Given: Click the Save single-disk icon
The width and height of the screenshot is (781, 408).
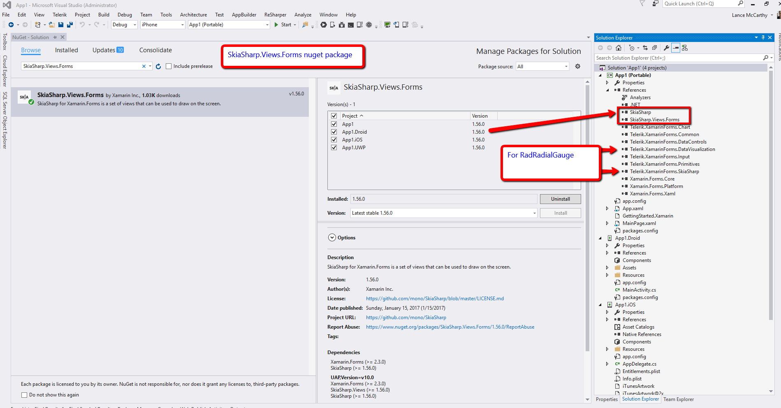Looking at the screenshot, I should (61, 25).
